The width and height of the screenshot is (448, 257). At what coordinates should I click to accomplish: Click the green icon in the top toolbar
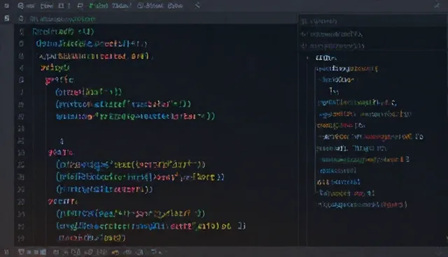point(91,6)
